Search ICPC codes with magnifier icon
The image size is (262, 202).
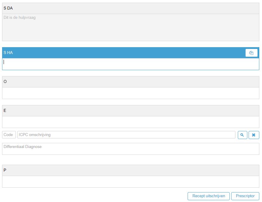click(x=242, y=135)
